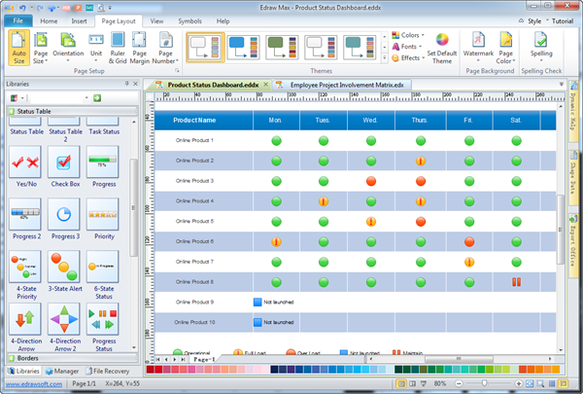Click the File button
Image resolution: width=583 pixels, height=394 pixels.
(x=19, y=19)
